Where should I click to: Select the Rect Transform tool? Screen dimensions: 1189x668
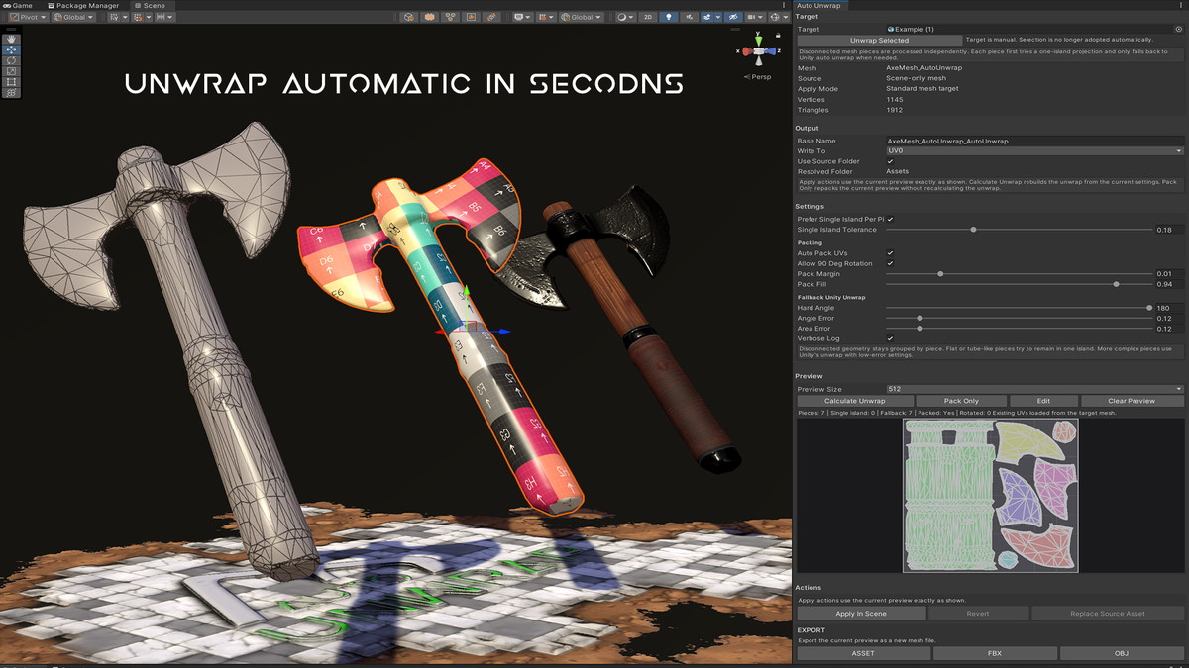(11, 81)
